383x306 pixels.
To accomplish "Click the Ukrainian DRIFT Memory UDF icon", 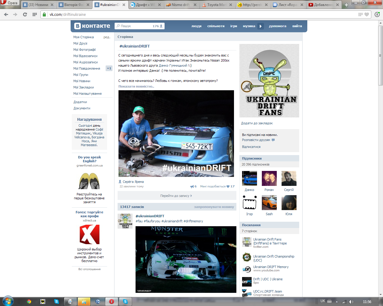I will [x=247, y=269].
